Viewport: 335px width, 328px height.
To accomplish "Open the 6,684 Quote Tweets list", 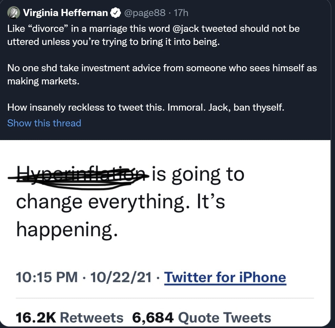I will tap(201, 317).
